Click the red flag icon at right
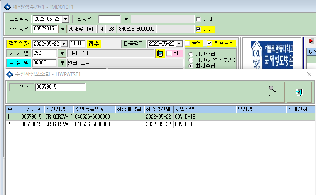 [x=311, y=41]
